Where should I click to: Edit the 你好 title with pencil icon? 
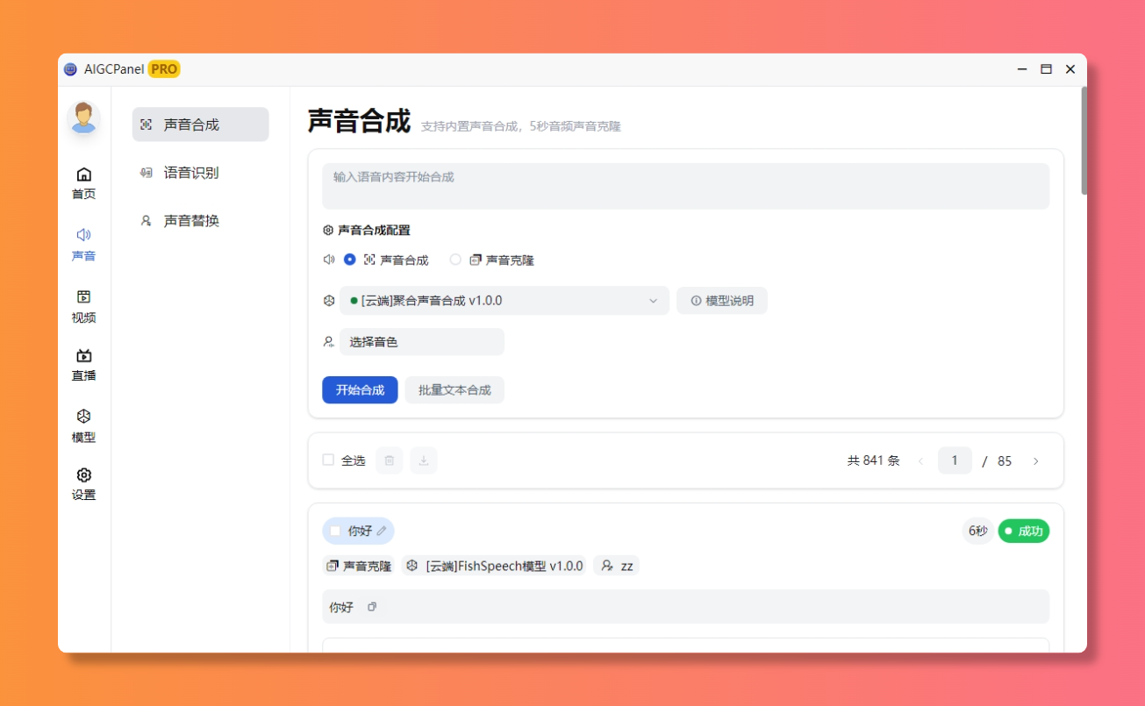[382, 531]
